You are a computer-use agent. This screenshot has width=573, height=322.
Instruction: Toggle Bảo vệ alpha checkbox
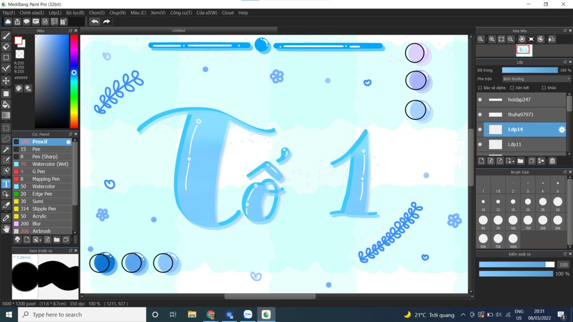(x=480, y=88)
